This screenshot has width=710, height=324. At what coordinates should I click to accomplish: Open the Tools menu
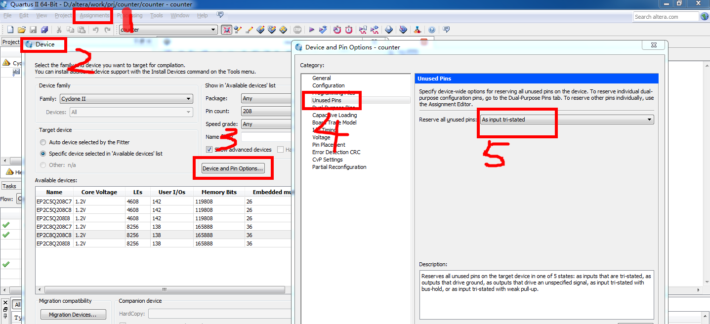pyautogui.click(x=157, y=15)
